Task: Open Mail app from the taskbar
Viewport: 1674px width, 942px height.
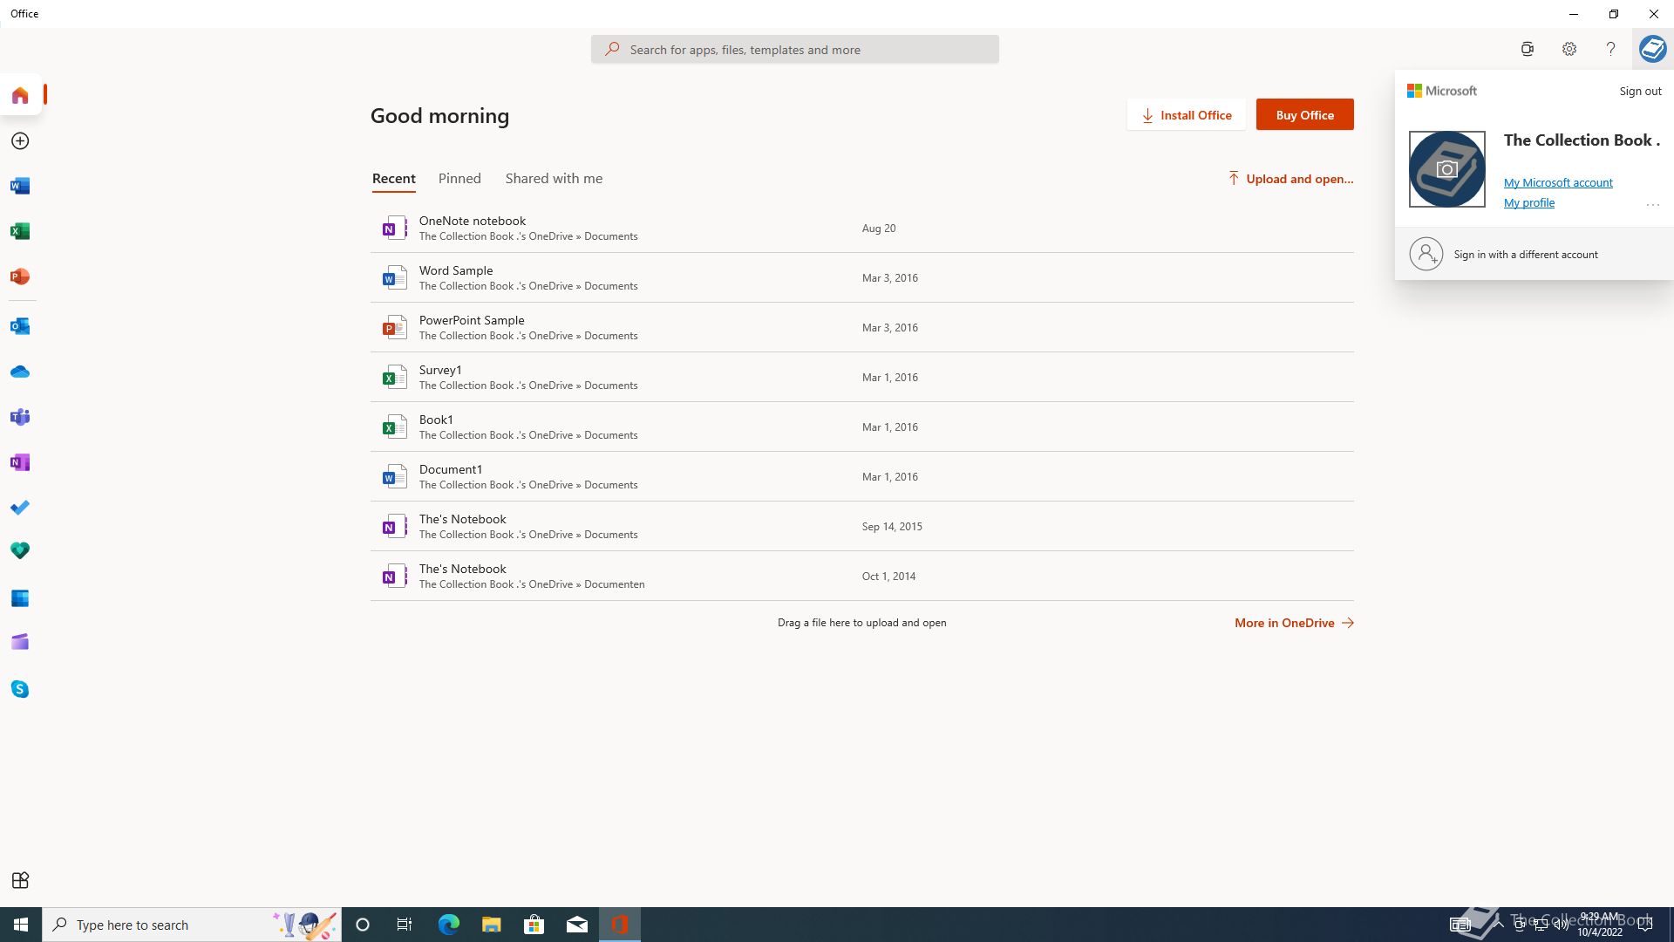Action: tap(576, 925)
